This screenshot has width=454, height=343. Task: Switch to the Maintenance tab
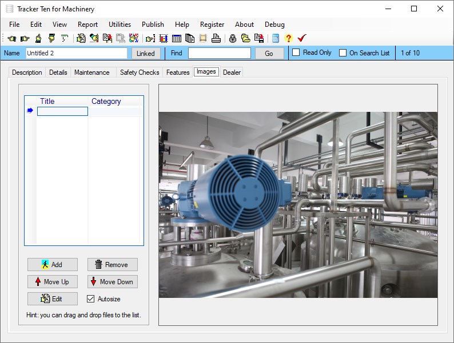(x=91, y=72)
